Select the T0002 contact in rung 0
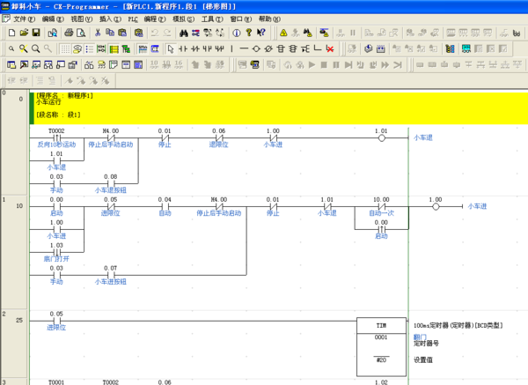Screen dimensions: 528x385 point(56,138)
